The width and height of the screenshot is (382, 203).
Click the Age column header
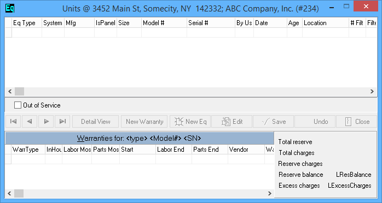coord(295,23)
